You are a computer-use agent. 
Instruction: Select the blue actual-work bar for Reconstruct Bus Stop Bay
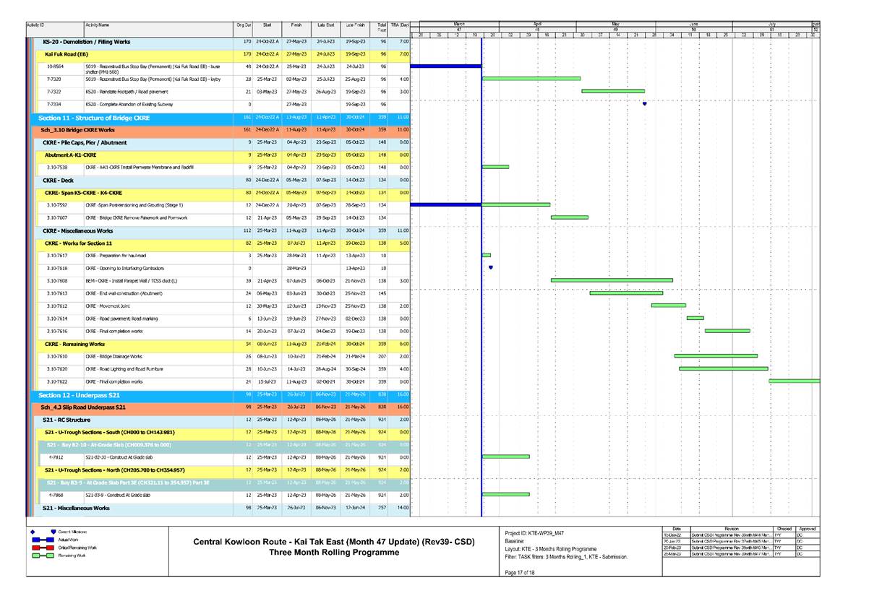click(445, 66)
